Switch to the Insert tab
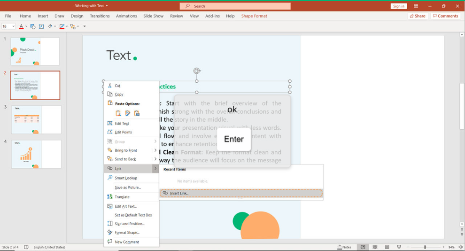465x251 pixels. tap(43, 16)
